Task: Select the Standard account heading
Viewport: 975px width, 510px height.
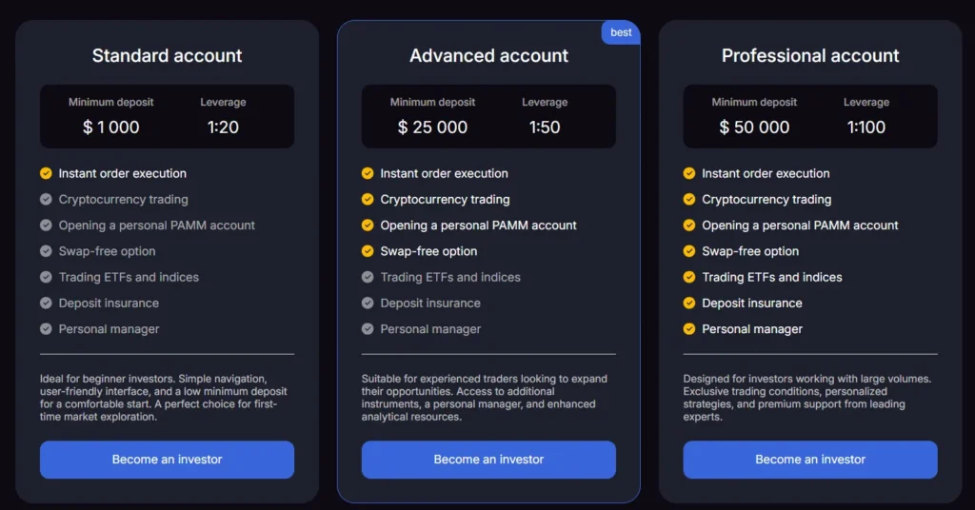Action: [x=167, y=55]
